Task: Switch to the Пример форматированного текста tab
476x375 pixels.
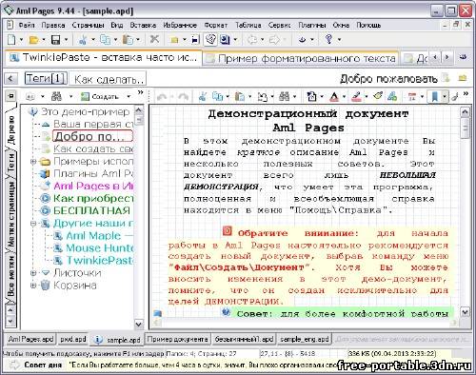Action: tap(301, 58)
